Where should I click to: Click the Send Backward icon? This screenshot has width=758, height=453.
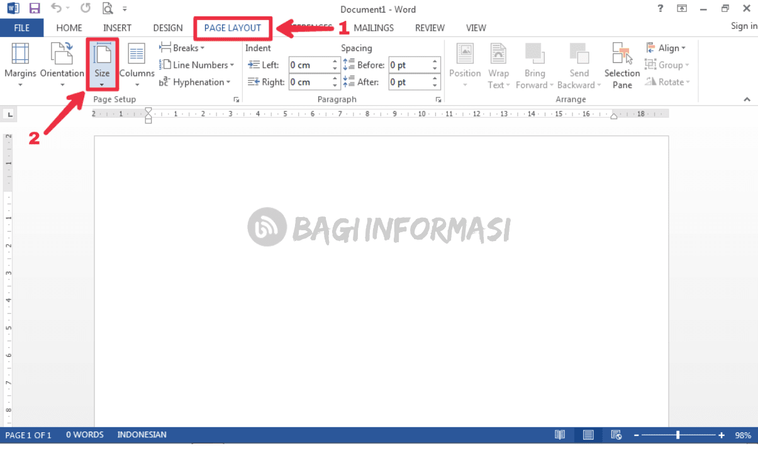[x=579, y=53]
